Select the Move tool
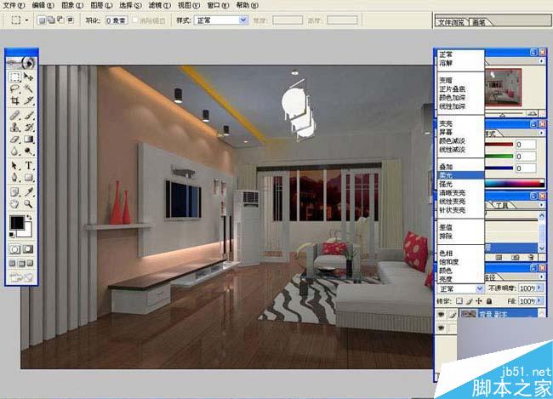Screen dimensions: 553x399 (29, 77)
